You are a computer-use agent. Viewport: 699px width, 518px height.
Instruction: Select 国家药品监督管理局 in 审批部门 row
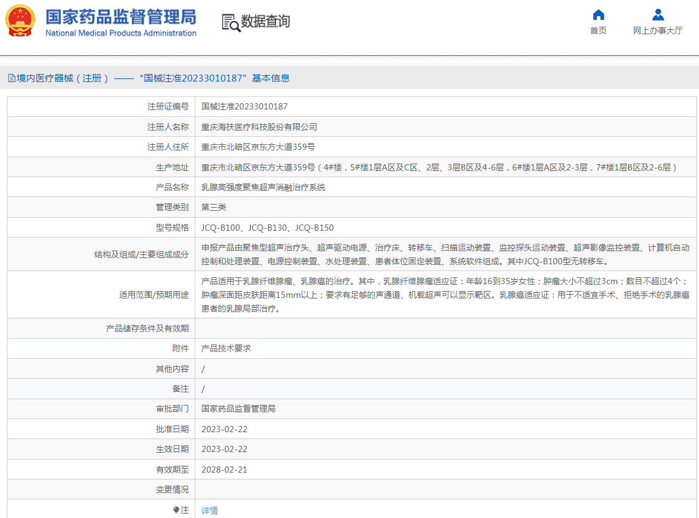tap(238, 409)
